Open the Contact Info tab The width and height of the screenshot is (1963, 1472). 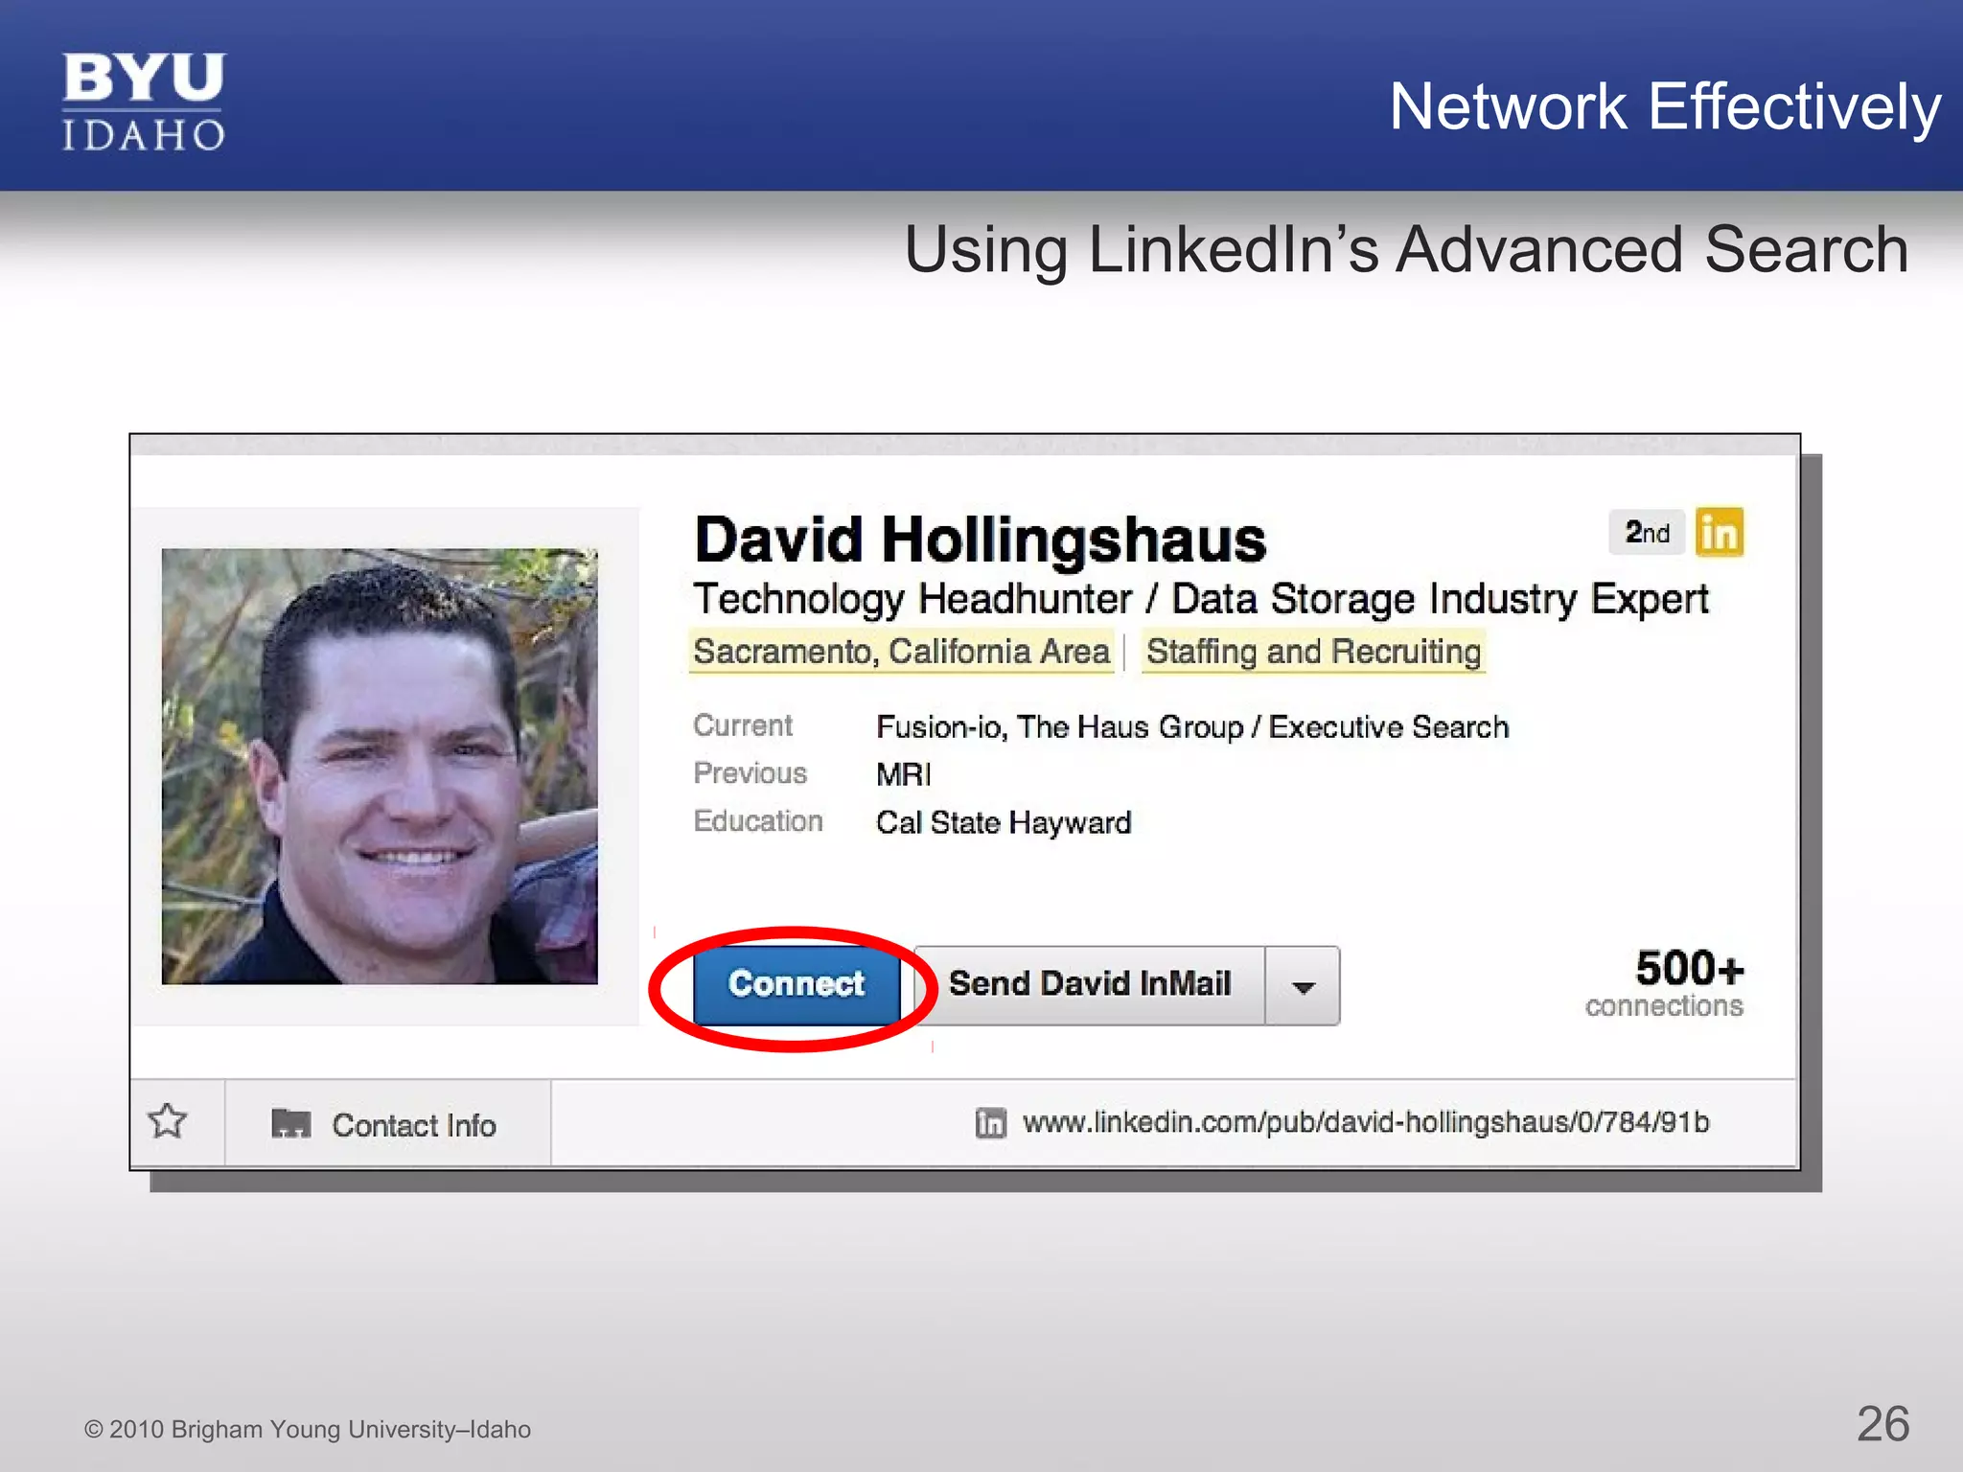click(x=387, y=1123)
